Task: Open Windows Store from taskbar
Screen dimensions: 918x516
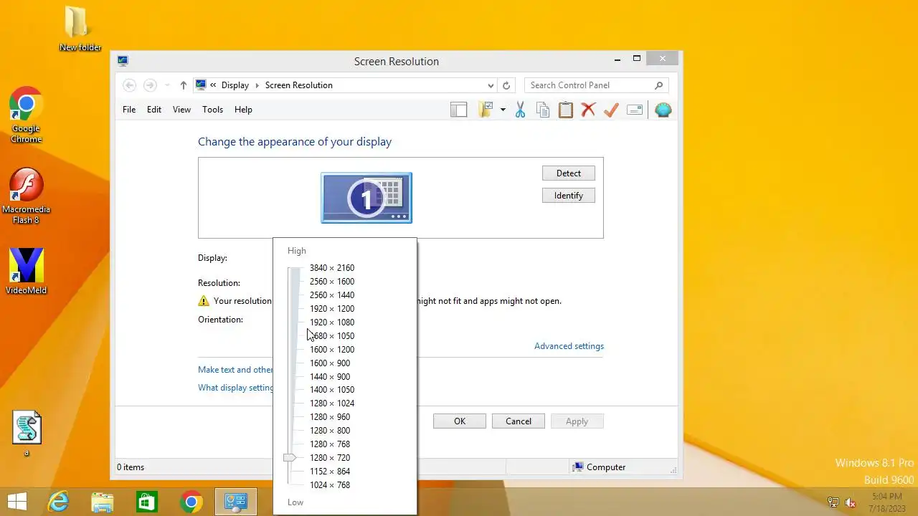Action: pyautogui.click(x=147, y=502)
